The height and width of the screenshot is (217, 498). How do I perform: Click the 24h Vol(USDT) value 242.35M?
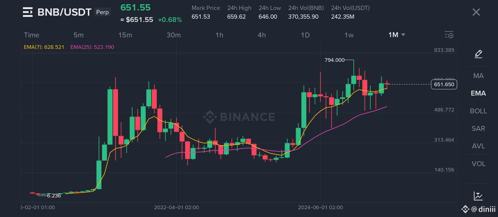tap(343, 17)
